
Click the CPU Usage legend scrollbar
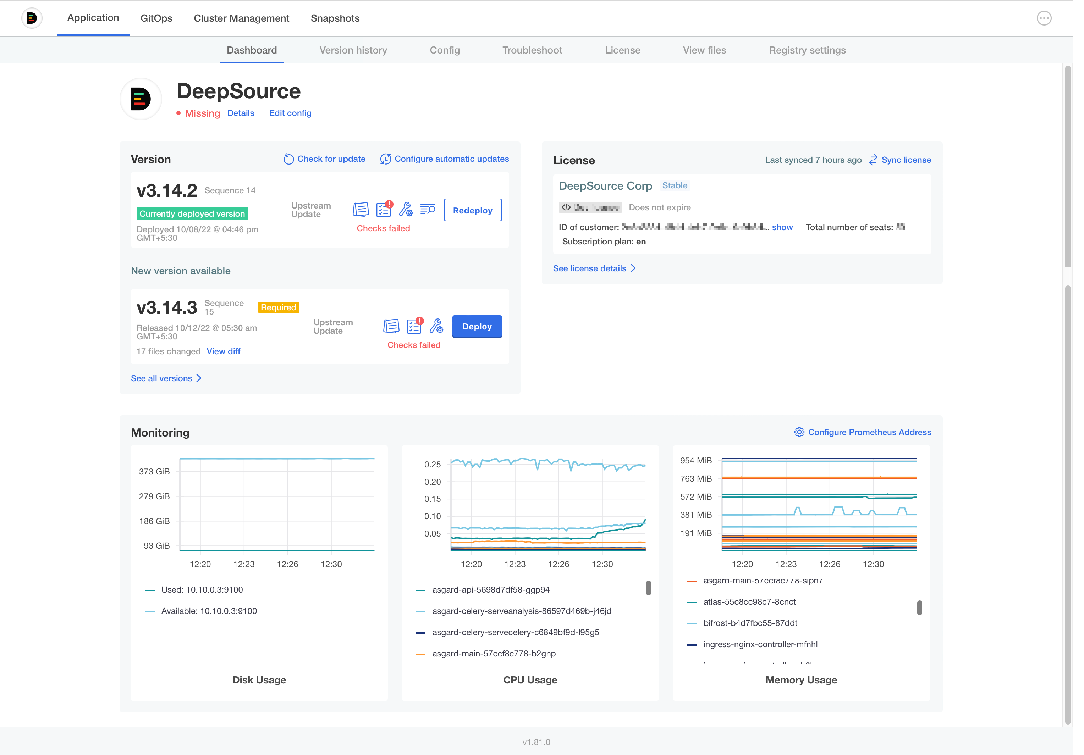coord(648,588)
